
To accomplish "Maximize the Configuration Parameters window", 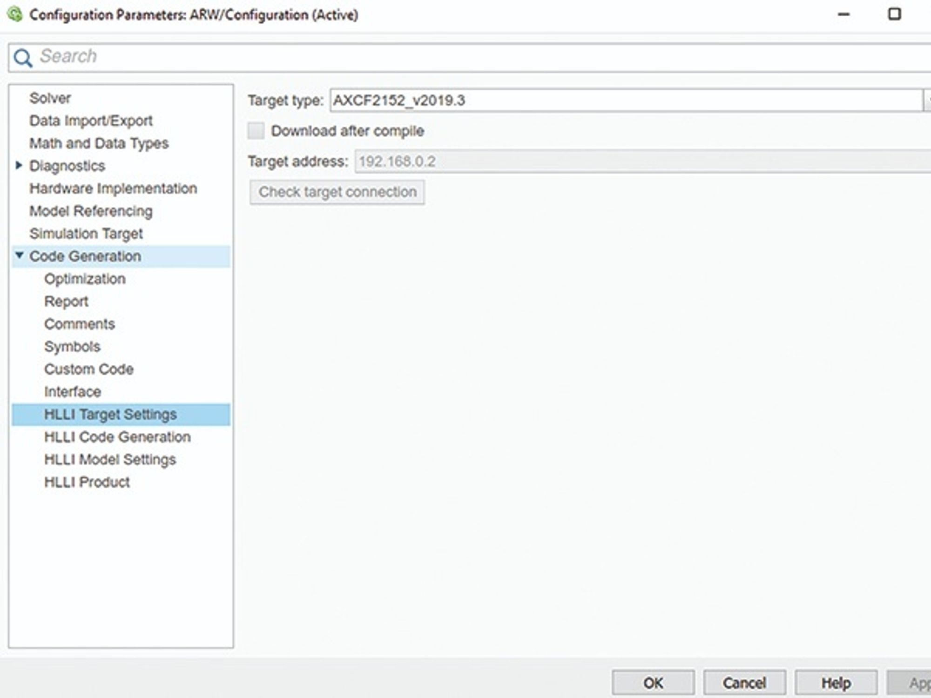I will (895, 14).
